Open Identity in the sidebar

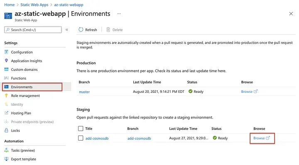(x=17, y=104)
